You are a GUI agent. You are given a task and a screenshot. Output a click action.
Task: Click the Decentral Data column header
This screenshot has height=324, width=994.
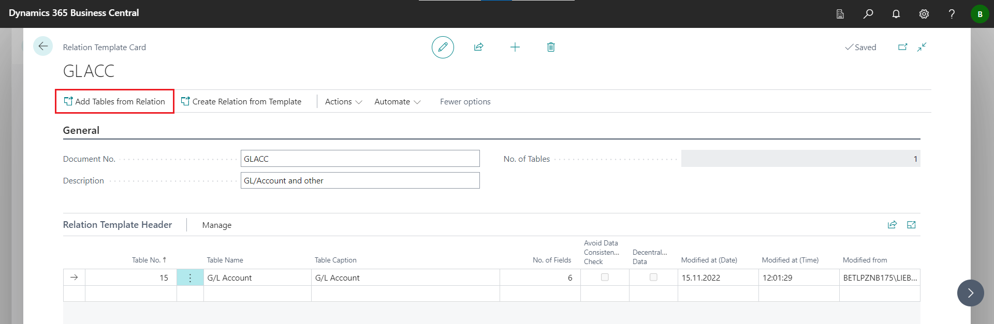coord(650,257)
